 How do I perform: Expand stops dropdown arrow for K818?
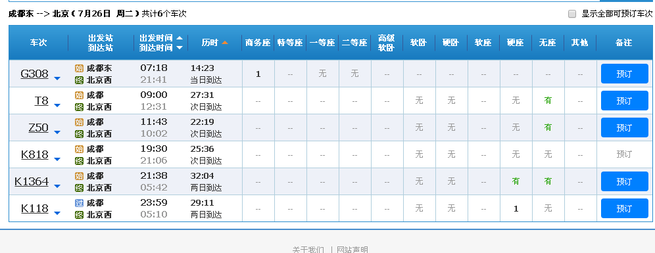[x=57, y=159]
